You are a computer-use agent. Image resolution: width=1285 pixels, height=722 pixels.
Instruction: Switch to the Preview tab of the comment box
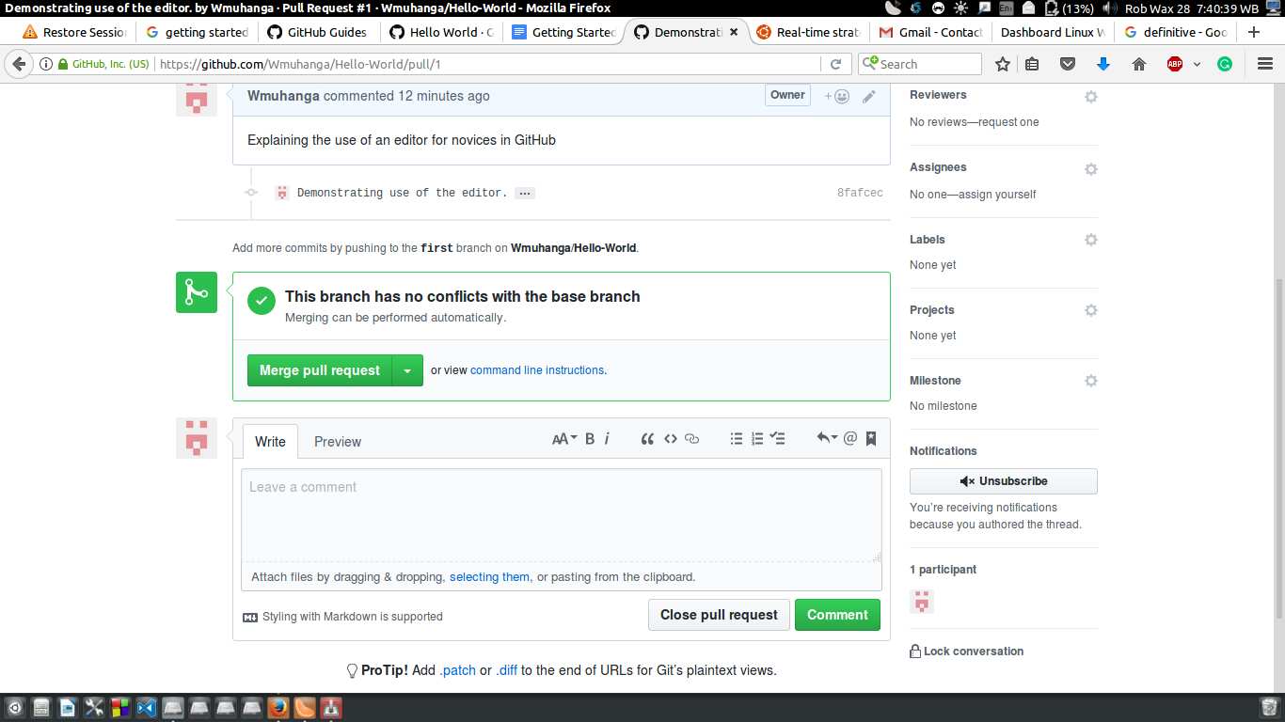click(337, 441)
